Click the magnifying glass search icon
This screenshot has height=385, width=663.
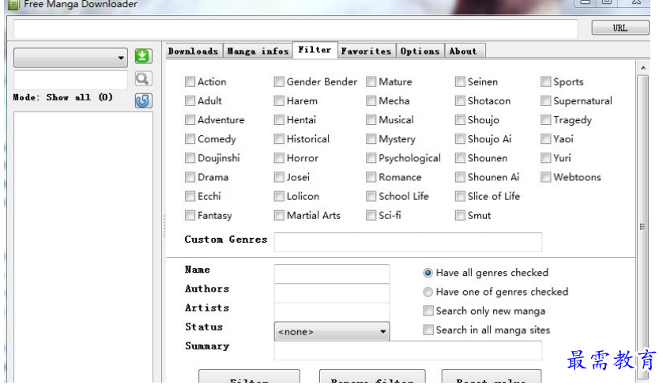coord(143,79)
